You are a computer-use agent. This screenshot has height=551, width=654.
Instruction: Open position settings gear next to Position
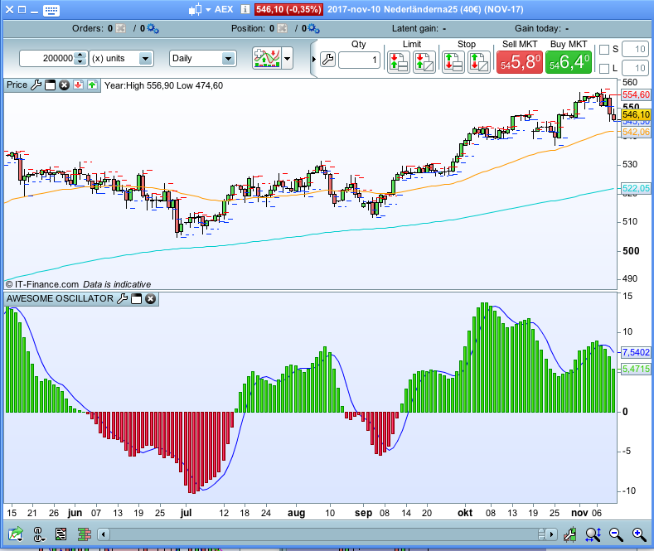coord(313,29)
